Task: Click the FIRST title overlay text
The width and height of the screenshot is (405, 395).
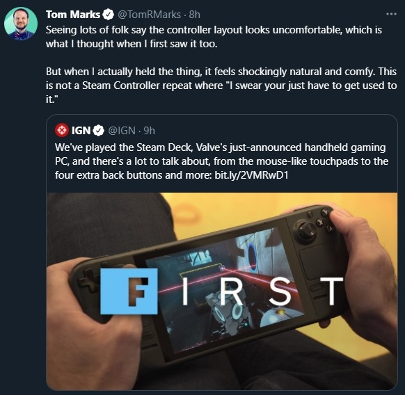Action: pyautogui.click(x=222, y=291)
